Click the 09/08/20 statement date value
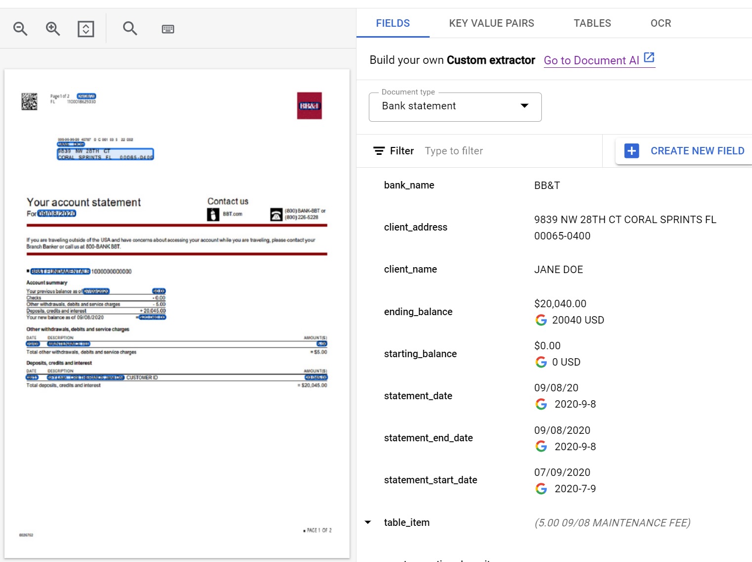 click(x=556, y=388)
